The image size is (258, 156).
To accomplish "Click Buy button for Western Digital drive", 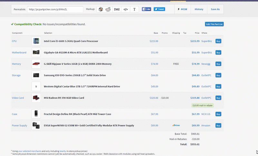I will (x=218, y=86).
